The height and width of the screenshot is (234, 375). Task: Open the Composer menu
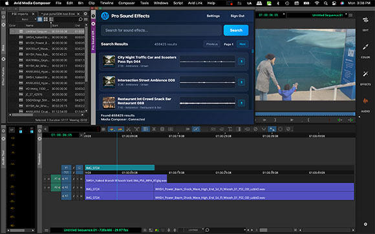(x=127, y=3)
